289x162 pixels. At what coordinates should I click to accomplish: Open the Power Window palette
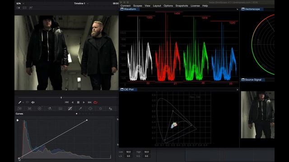[90, 108]
